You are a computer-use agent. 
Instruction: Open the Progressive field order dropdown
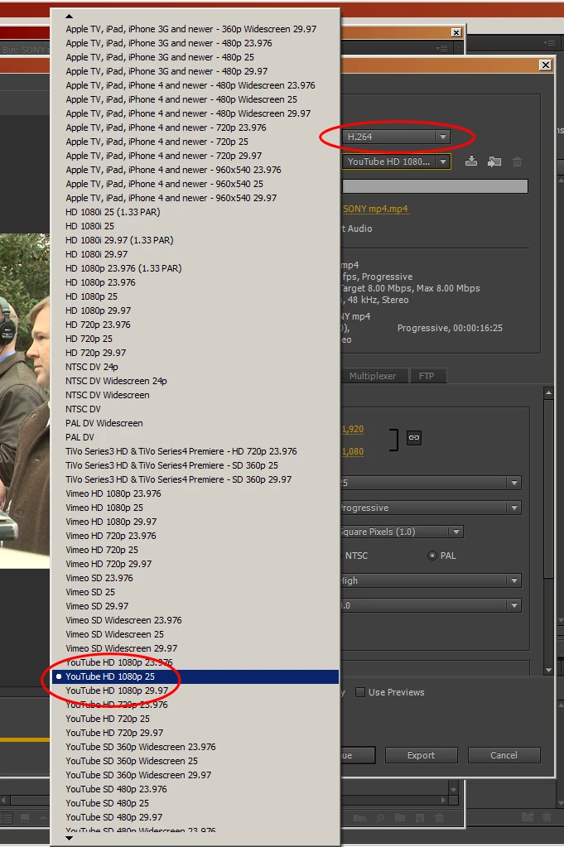coord(430,508)
